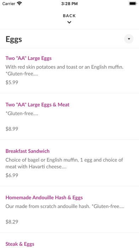Viewport: 139px width, 248px height.
Task: Click the 3:28 PM clock
Action: (x=69, y=4)
